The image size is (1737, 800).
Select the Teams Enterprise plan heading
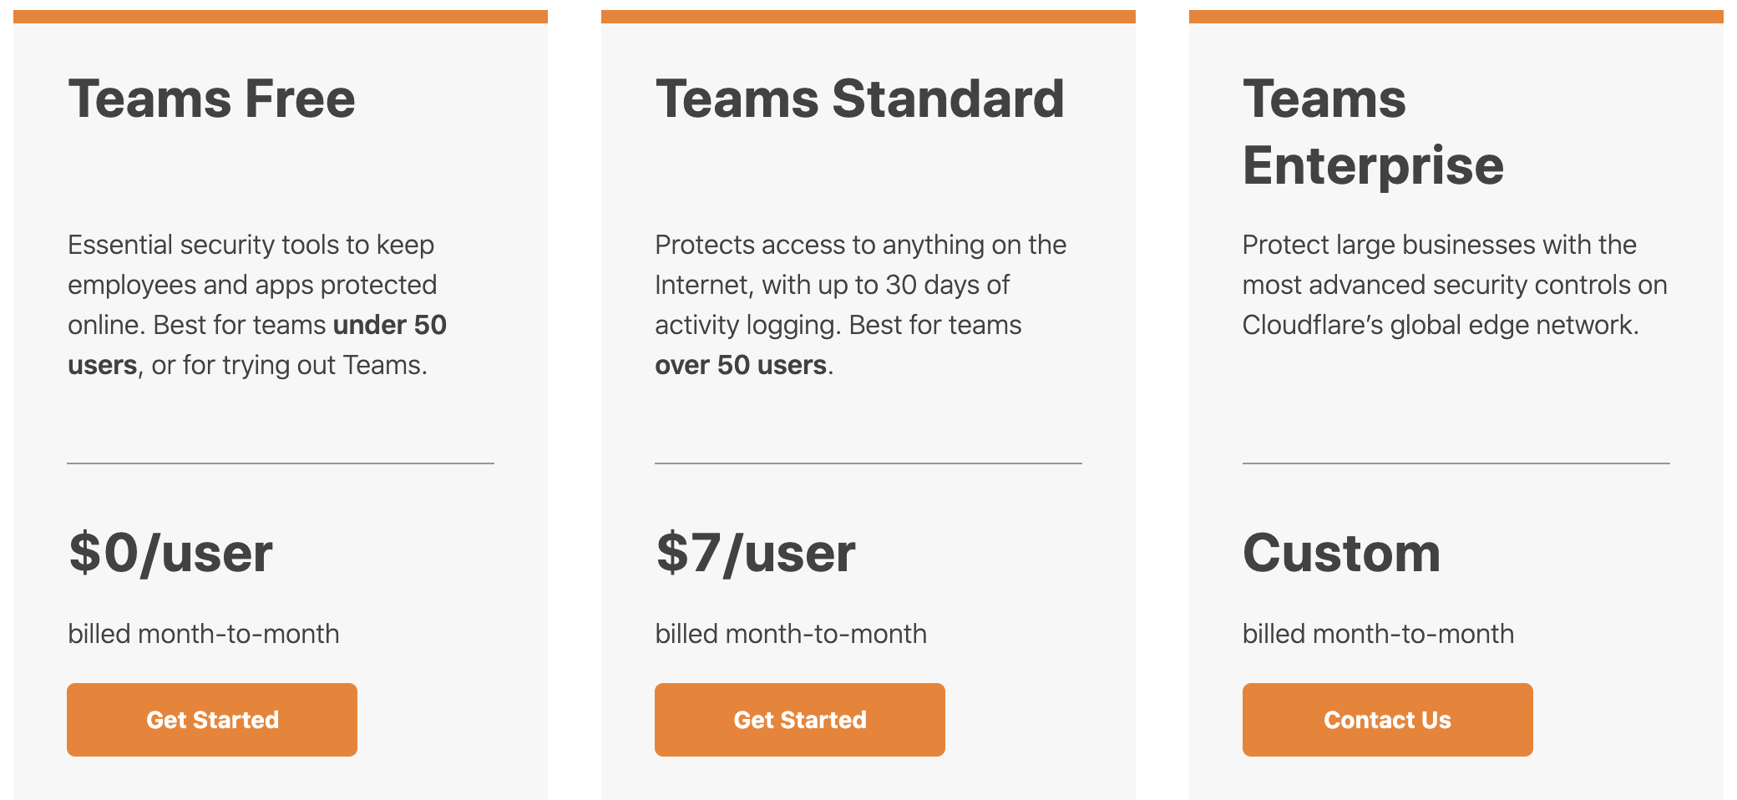1372,131
